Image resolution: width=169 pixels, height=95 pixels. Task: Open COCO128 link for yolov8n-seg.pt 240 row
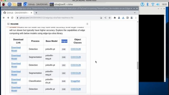point(76,57)
